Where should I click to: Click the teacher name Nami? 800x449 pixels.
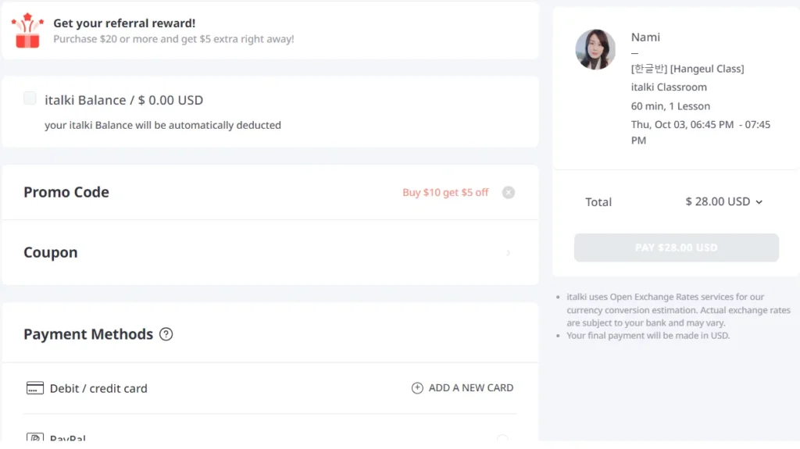[x=645, y=37]
